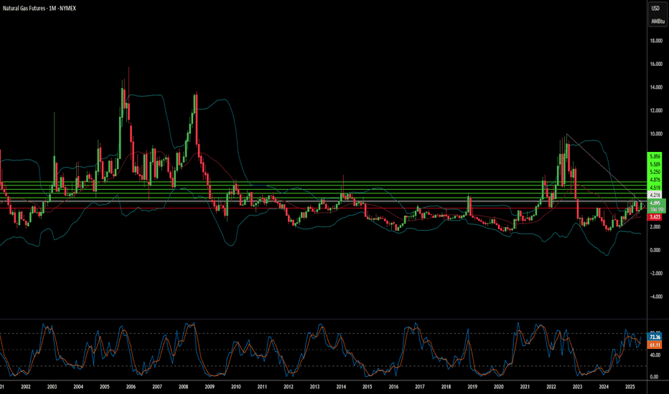Select the 5.856 green price label
669x394 pixels.
pyautogui.click(x=655, y=156)
